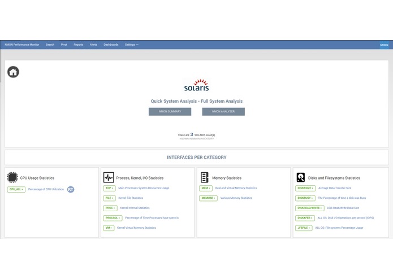The image size is (393, 279).
Task: Open the Dashboards menu item
Action: (111, 45)
